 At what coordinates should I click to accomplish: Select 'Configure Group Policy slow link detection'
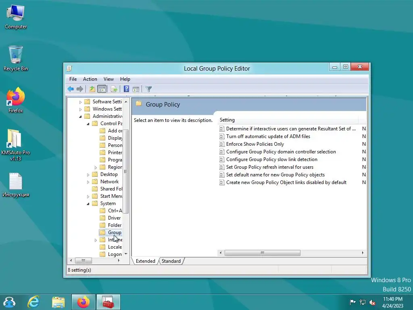coord(272,159)
